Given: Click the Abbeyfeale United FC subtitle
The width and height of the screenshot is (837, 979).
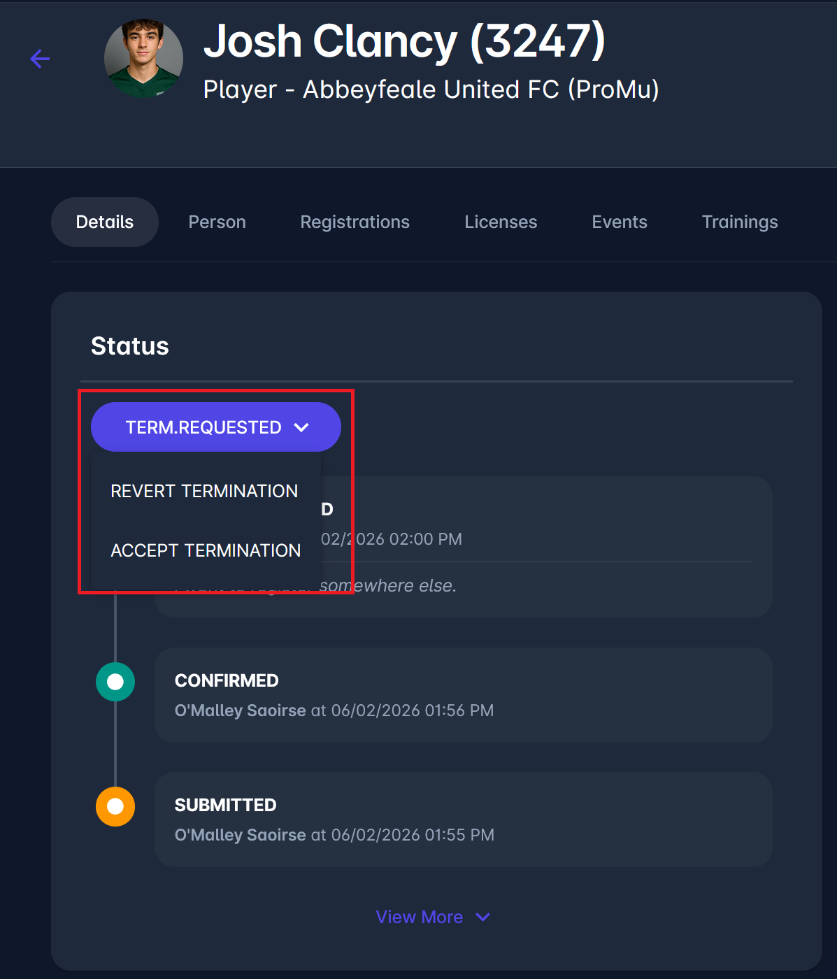Looking at the screenshot, I should [431, 90].
